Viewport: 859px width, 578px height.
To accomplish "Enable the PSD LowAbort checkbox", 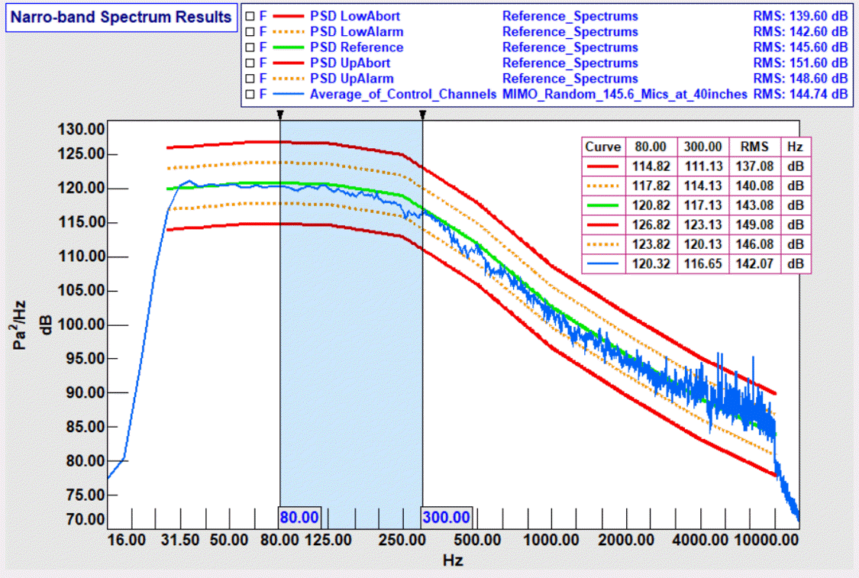I will tap(249, 16).
